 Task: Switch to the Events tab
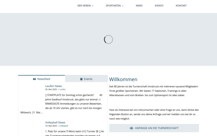pyautogui.click(x=86, y=79)
